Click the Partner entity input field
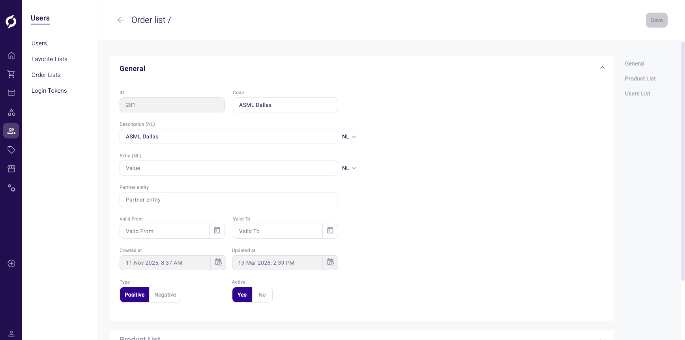 [228, 200]
